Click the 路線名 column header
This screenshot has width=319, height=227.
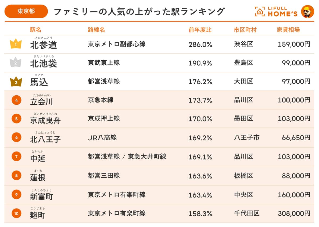click(x=96, y=30)
